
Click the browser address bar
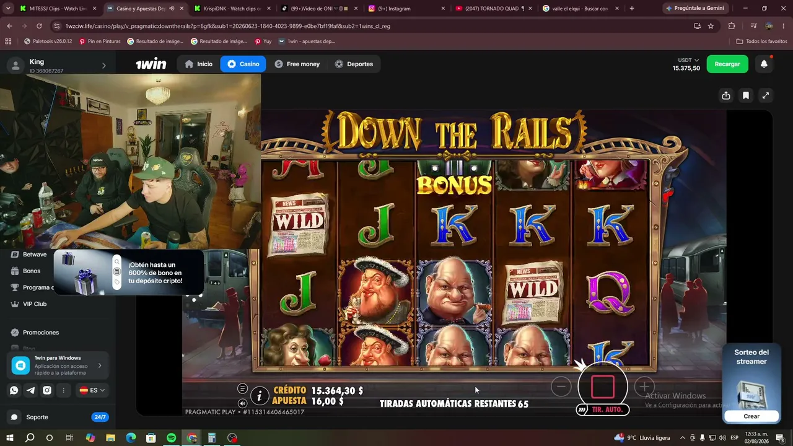(372, 26)
